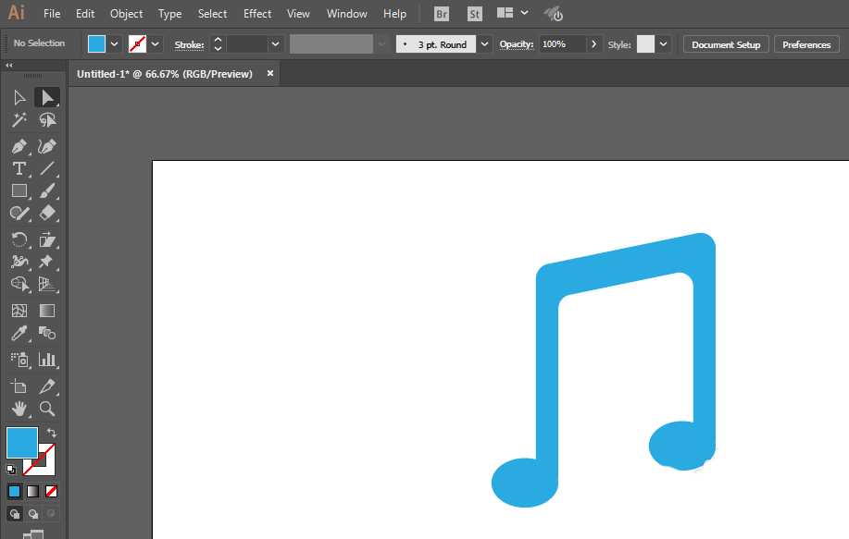The height and width of the screenshot is (539, 849).
Task: Expand the brush definition dropdown
Action: click(x=484, y=43)
